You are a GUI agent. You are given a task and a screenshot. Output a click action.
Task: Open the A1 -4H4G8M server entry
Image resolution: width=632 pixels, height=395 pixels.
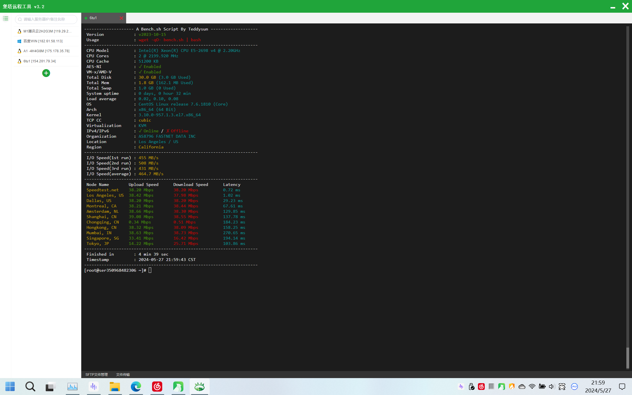click(46, 51)
